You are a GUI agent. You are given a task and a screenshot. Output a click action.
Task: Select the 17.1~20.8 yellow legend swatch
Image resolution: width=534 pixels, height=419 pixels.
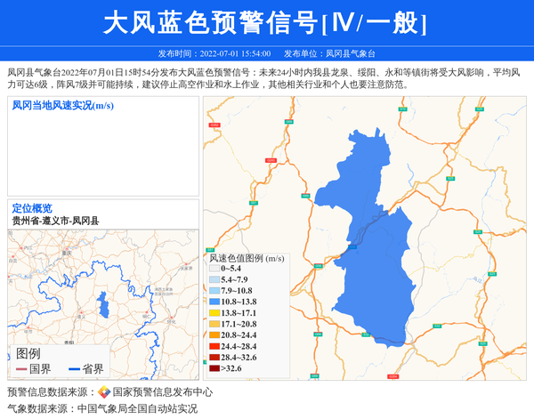pyautogui.click(x=214, y=325)
